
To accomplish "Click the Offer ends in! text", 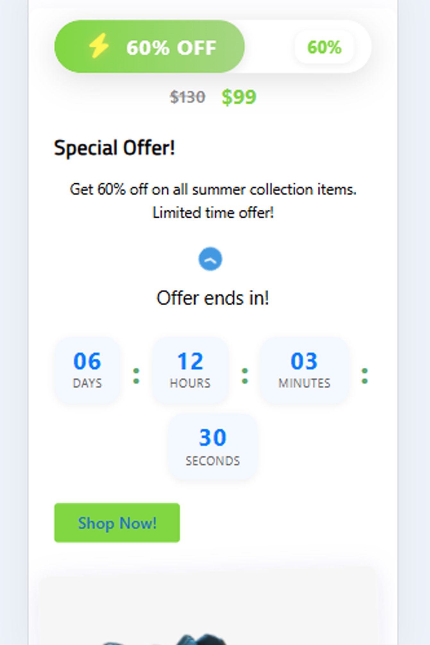I will [213, 298].
